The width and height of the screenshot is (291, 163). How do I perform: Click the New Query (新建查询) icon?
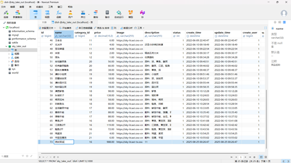(x=17, y=14)
